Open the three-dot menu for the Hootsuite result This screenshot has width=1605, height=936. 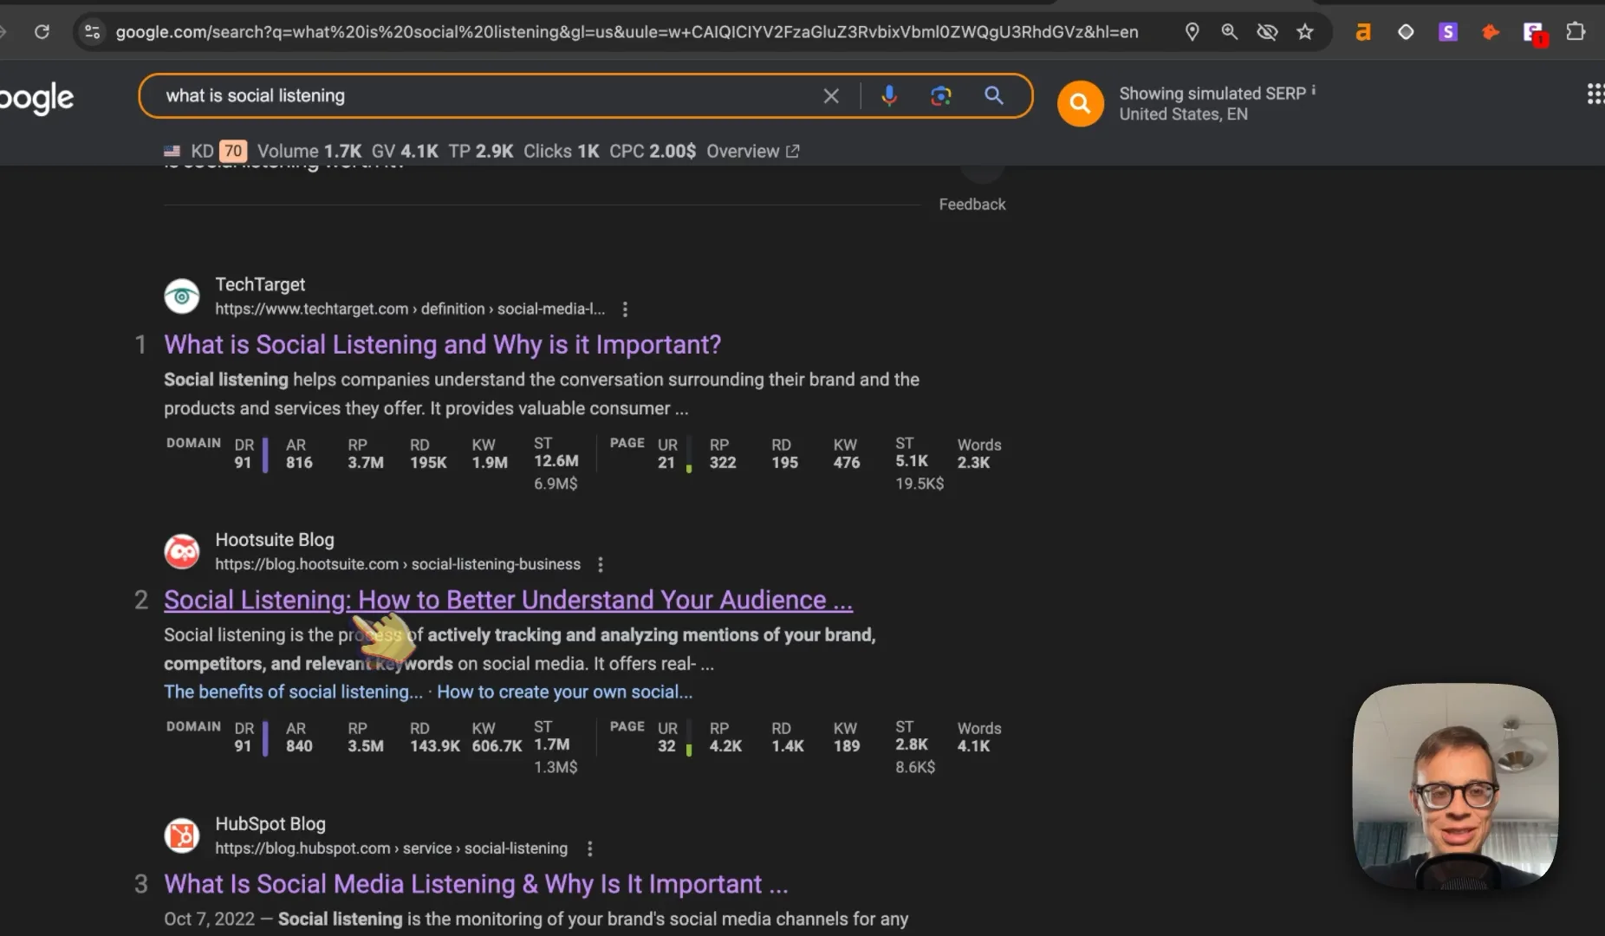coord(600,565)
